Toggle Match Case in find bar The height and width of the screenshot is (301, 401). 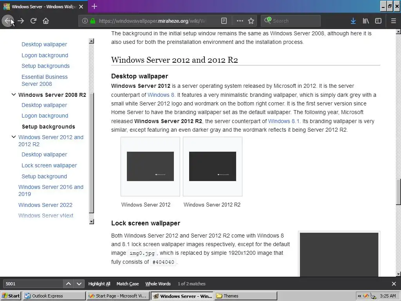click(x=128, y=284)
